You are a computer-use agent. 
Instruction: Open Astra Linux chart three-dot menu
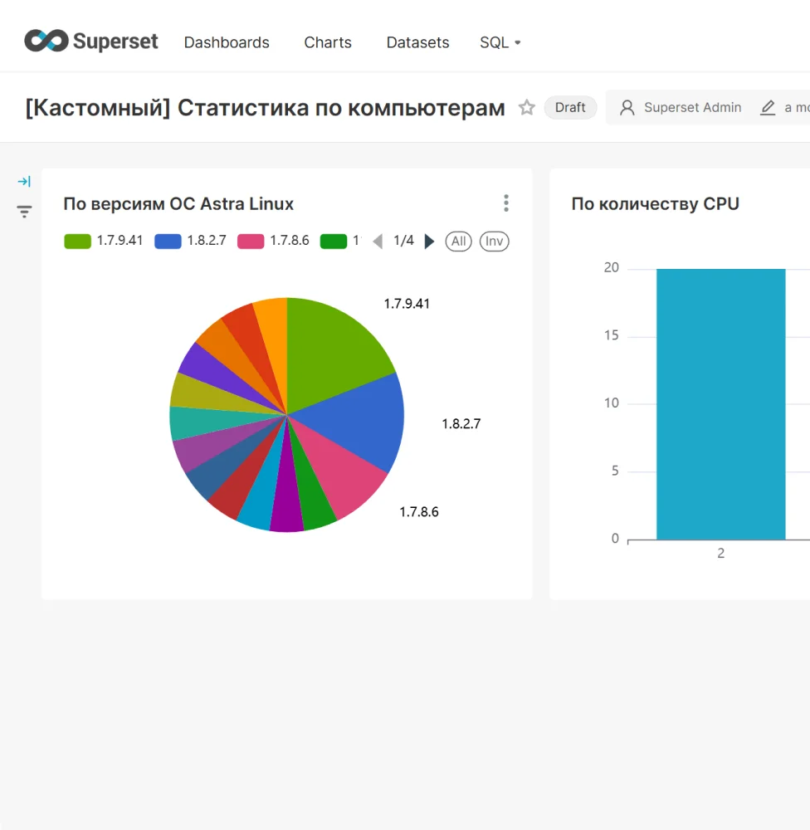(x=506, y=203)
